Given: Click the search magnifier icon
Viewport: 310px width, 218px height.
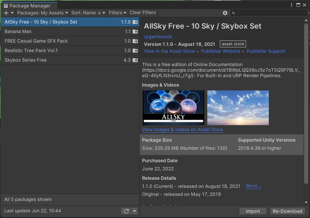Looking at the screenshot, I should click(233, 13).
